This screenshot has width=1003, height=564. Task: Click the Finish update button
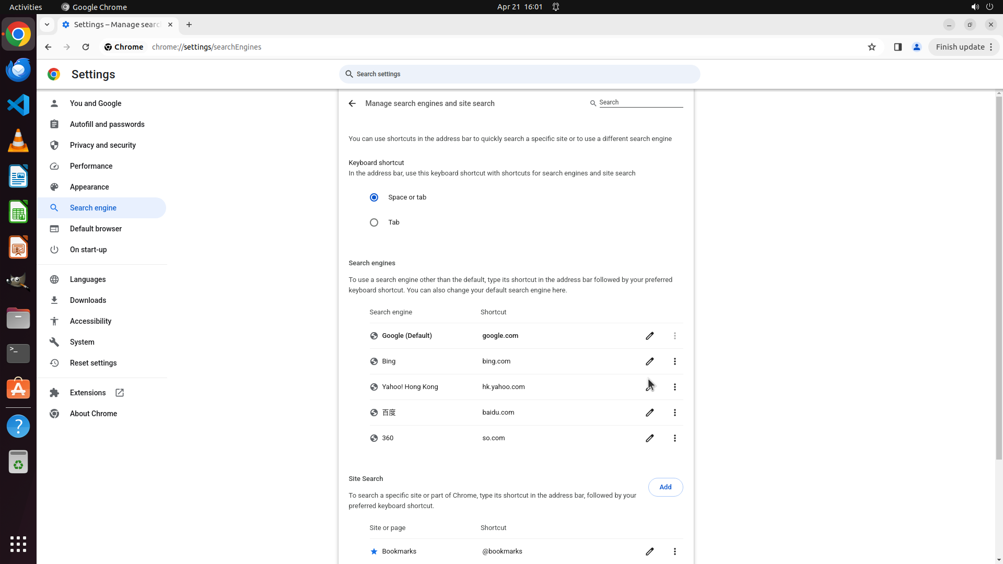tap(960, 47)
